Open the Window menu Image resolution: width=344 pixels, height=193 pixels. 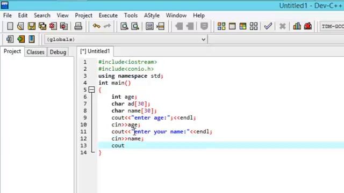coord(176,16)
